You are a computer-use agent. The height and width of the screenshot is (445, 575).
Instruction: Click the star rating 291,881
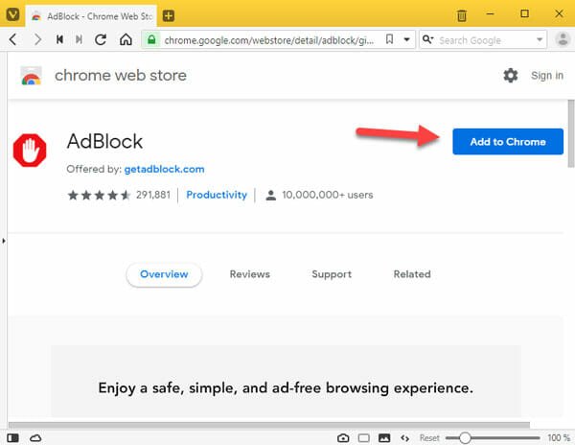119,195
